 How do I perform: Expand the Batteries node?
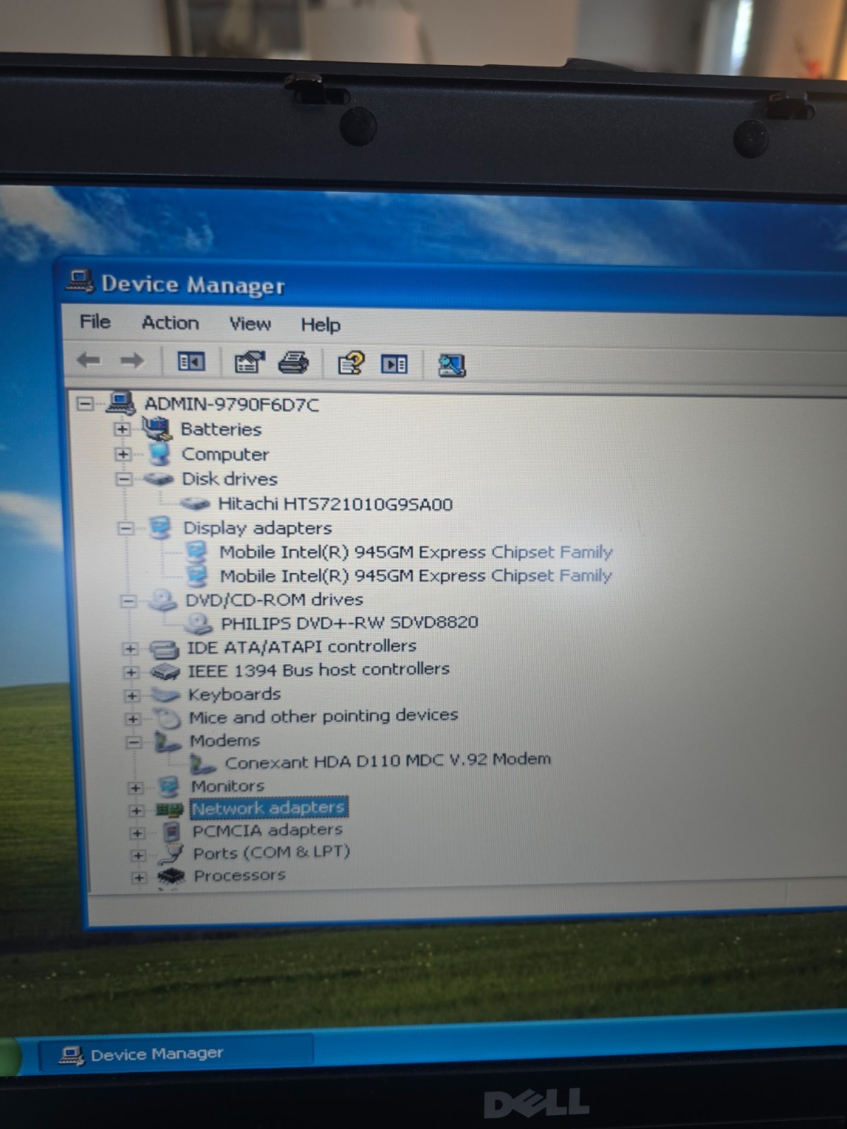point(121,429)
